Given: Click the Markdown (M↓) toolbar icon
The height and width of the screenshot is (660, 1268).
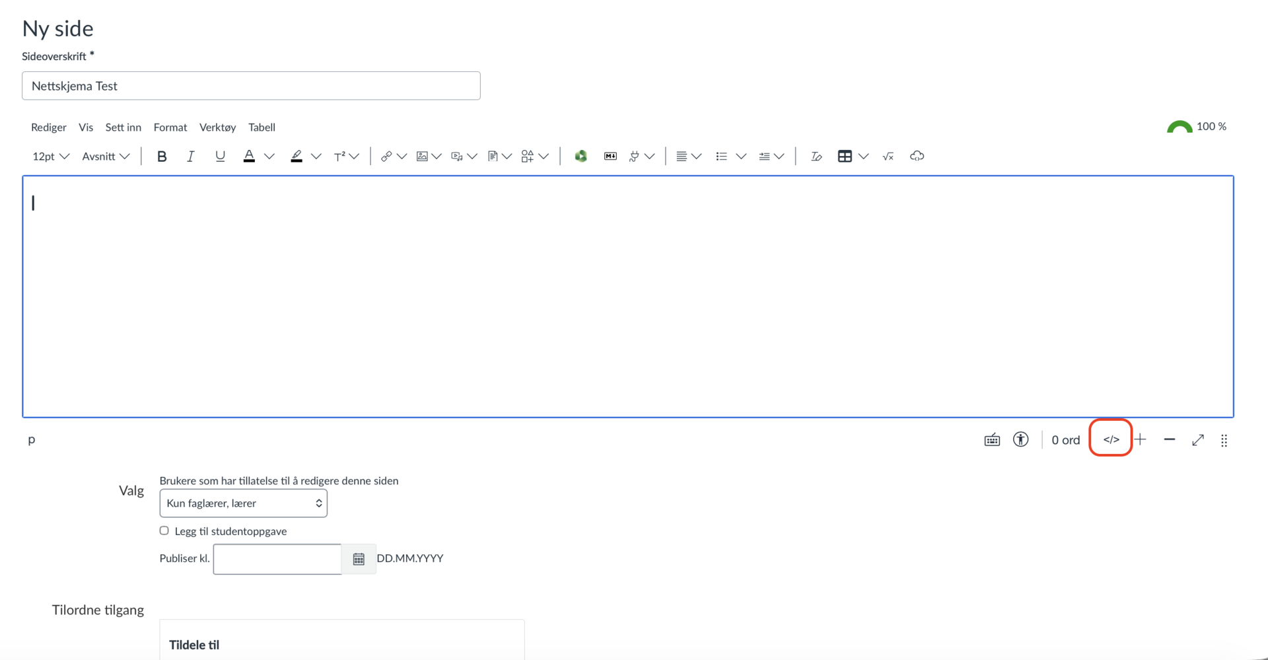Looking at the screenshot, I should click(x=610, y=157).
